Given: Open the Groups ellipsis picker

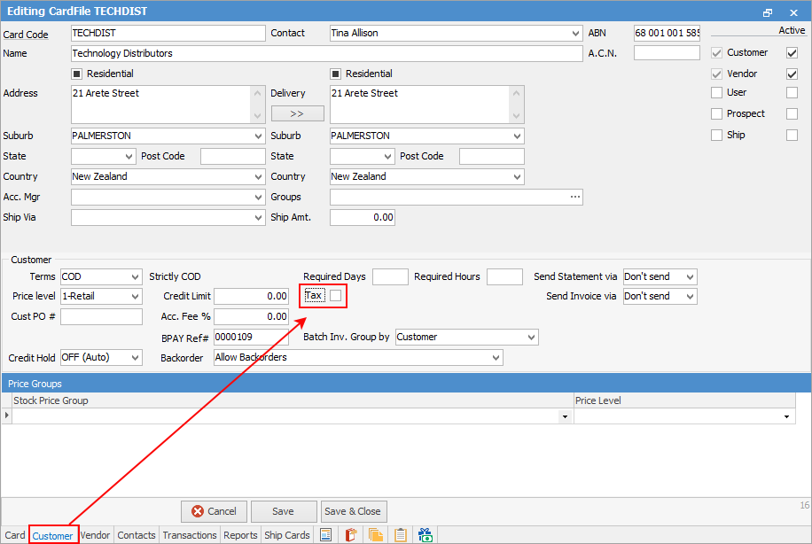Looking at the screenshot, I should (x=575, y=197).
